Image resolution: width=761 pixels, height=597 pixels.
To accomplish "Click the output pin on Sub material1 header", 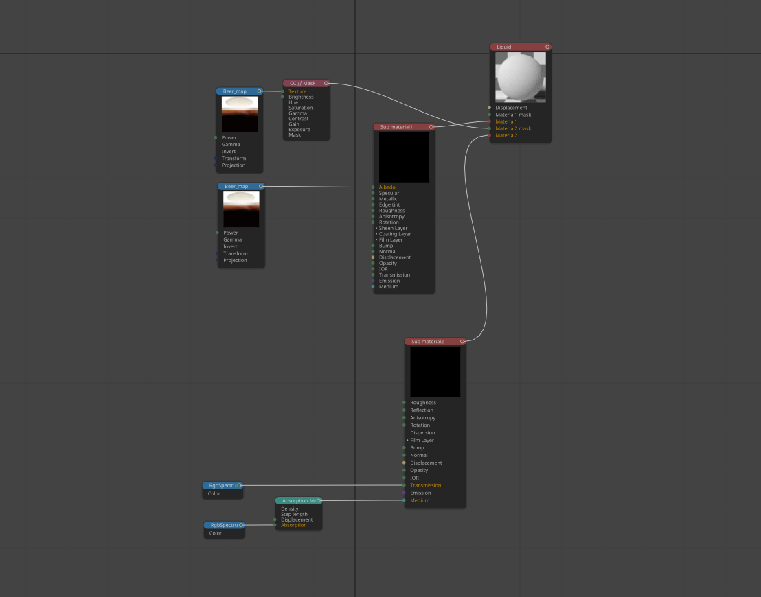I will pos(431,127).
